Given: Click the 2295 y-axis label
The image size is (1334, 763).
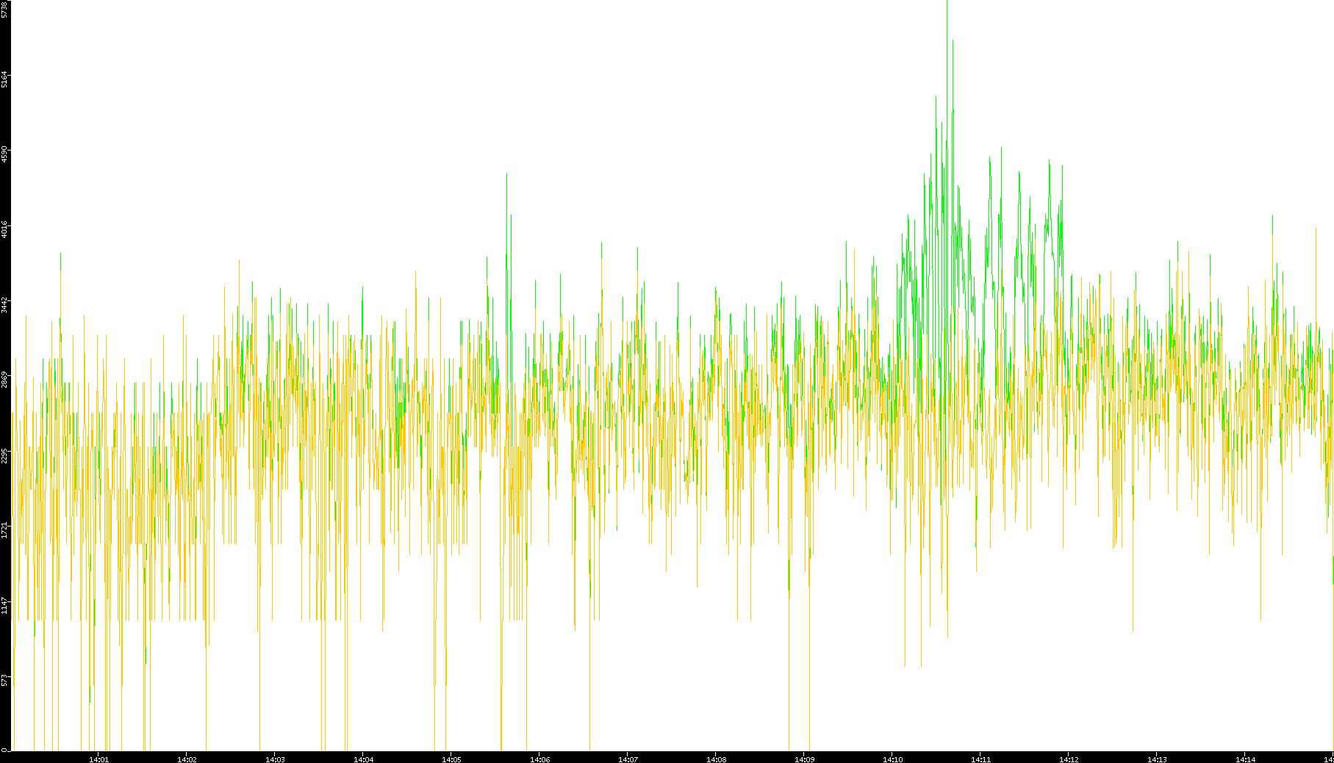Looking at the screenshot, I should click(4, 455).
